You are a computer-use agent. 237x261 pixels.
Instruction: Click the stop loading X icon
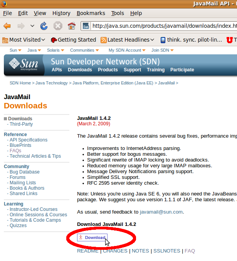(x=58, y=26)
